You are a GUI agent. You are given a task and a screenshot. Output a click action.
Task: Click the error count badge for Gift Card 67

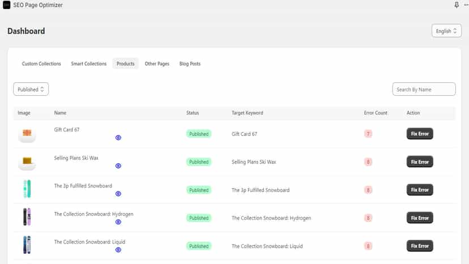pos(368,134)
